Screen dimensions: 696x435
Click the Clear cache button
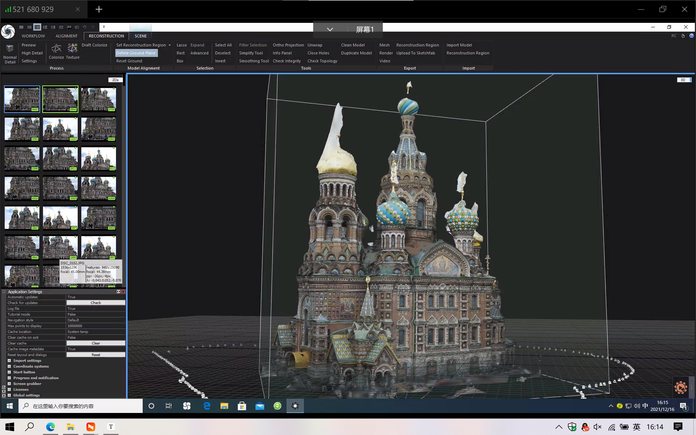click(x=96, y=343)
